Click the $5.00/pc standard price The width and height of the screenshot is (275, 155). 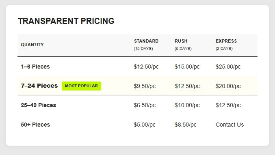coord(145,125)
